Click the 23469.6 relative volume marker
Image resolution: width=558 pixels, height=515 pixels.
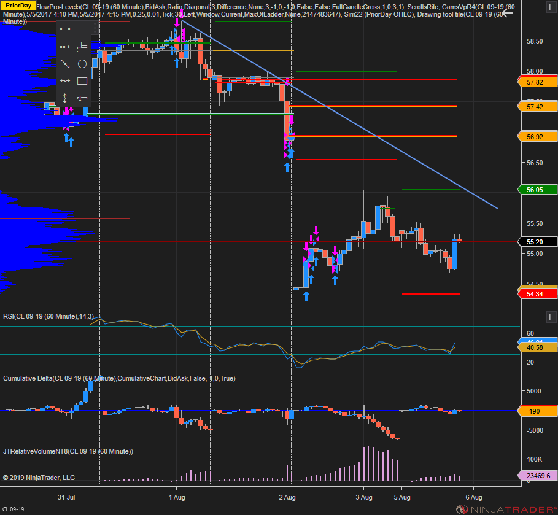[537, 476]
